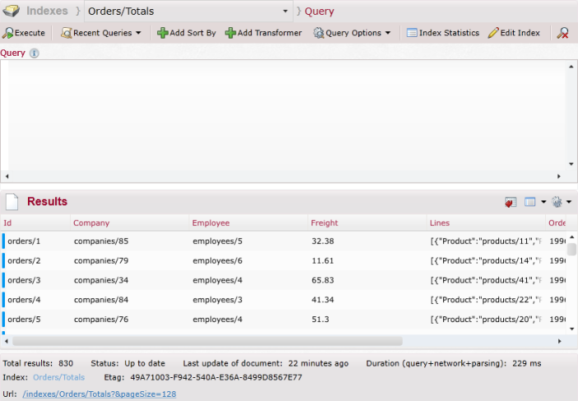
Task: Click the results scroll right arrow
Action: click(x=559, y=341)
